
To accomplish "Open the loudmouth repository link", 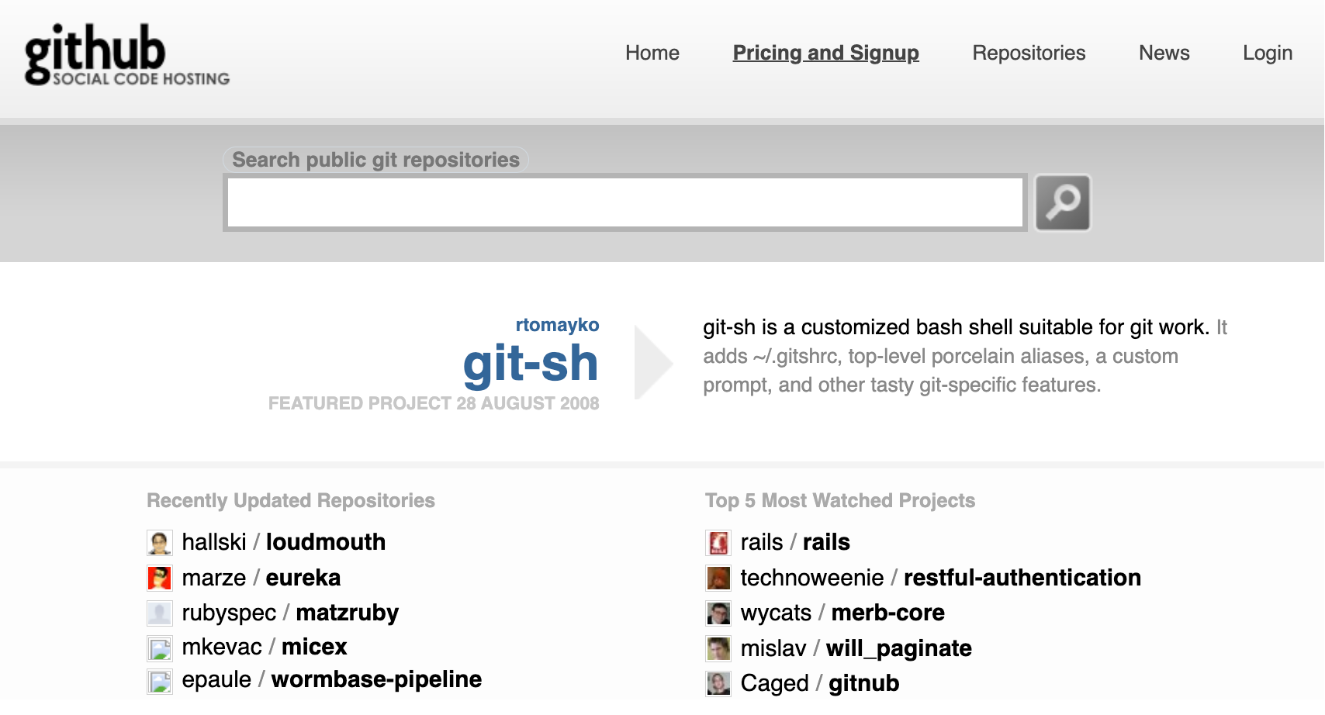I will (x=326, y=542).
